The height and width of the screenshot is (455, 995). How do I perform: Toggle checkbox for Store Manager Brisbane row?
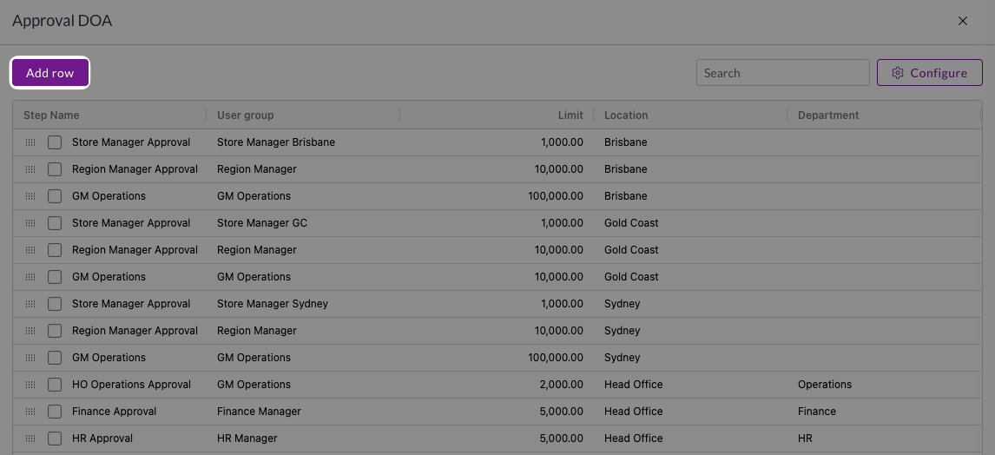55,142
